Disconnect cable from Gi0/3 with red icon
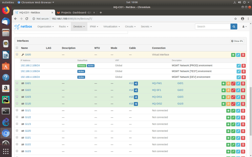Screen dimensions: 252x157 point(233,97)
